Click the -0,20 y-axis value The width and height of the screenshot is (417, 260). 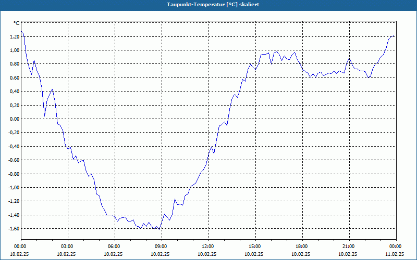coord(14,133)
